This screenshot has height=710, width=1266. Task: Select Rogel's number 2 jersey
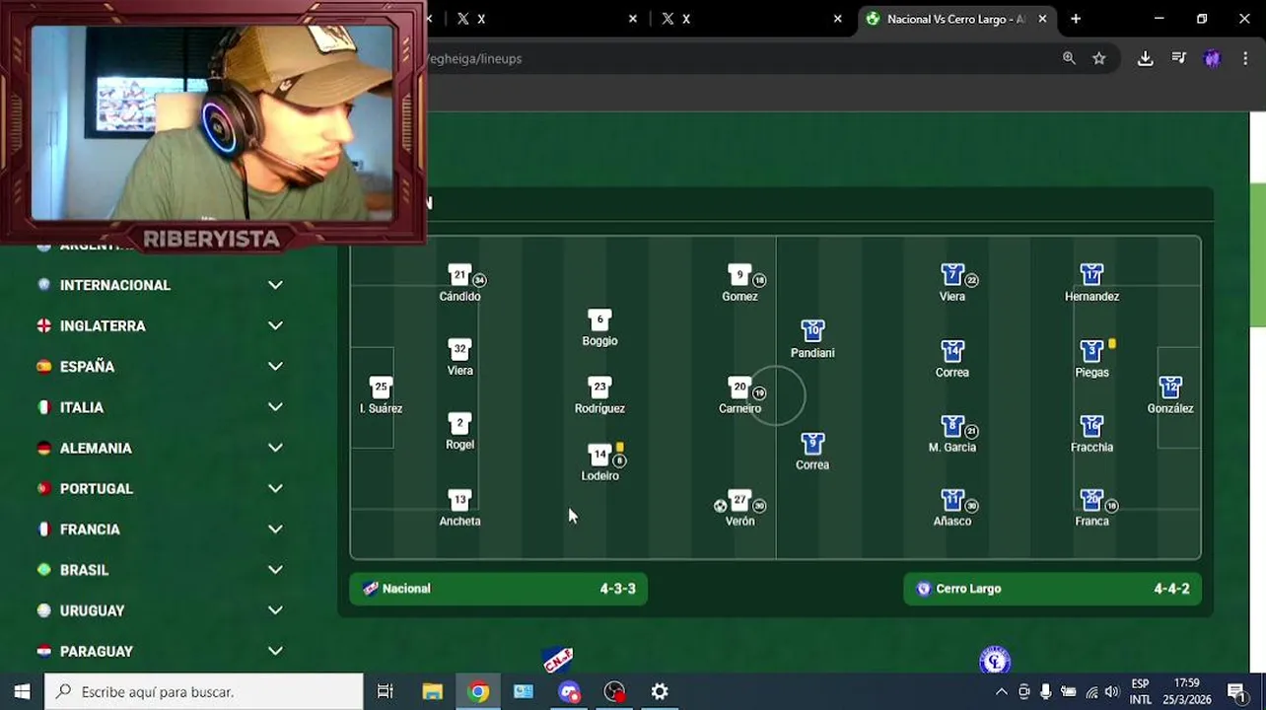pyautogui.click(x=459, y=424)
